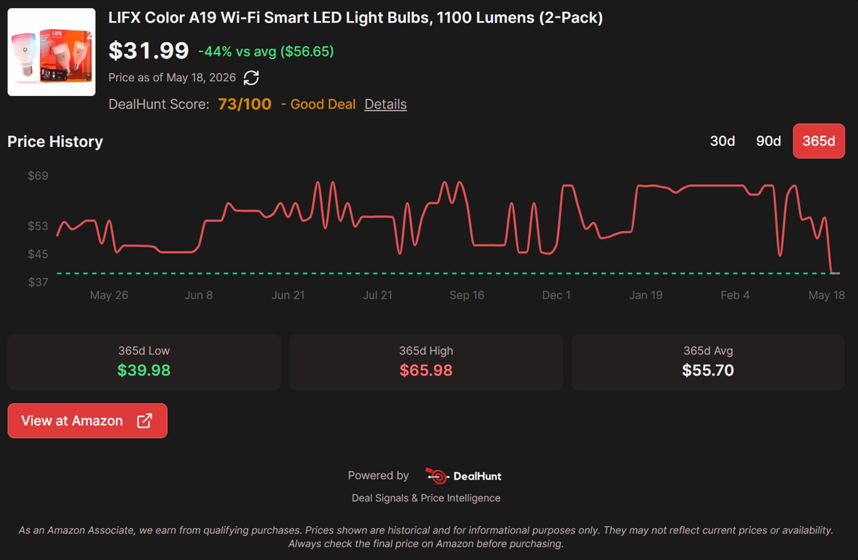Click the Good Deal label
Image resolution: width=858 pixels, height=560 pixels.
pos(323,104)
